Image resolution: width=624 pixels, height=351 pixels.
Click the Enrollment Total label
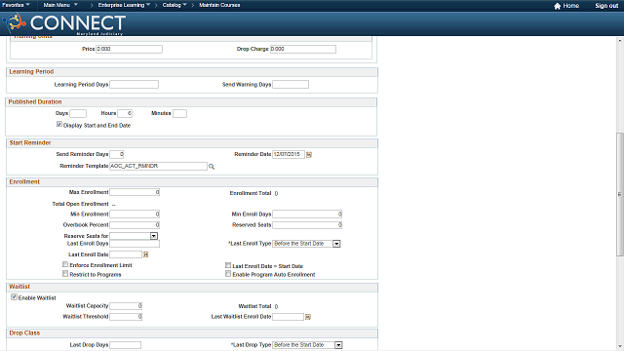pyautogui.click(x=251, y=193)
